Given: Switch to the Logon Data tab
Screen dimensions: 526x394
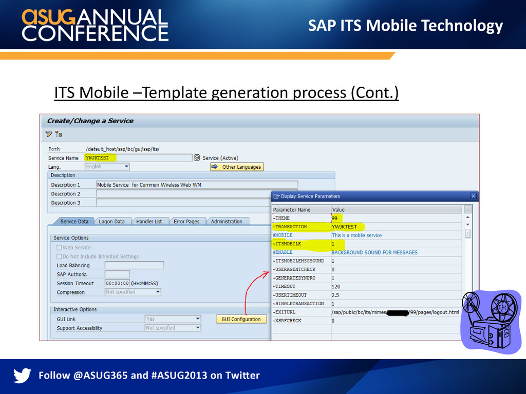Looking at the screenshot, I should click(x=111, y=222).
